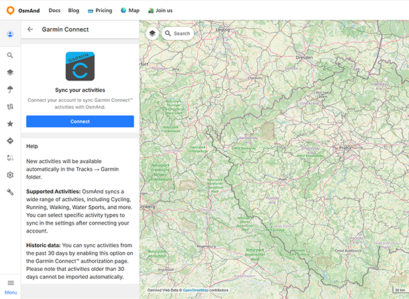Open the Pricing menu item
409x299 pixels.
[x=100, y=11]
